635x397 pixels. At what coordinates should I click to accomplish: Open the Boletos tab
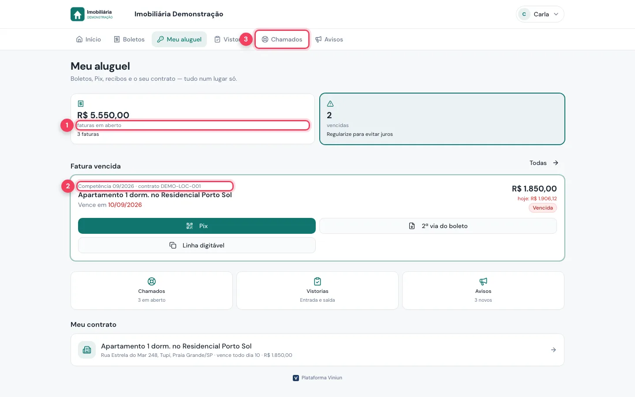point(129,39)
